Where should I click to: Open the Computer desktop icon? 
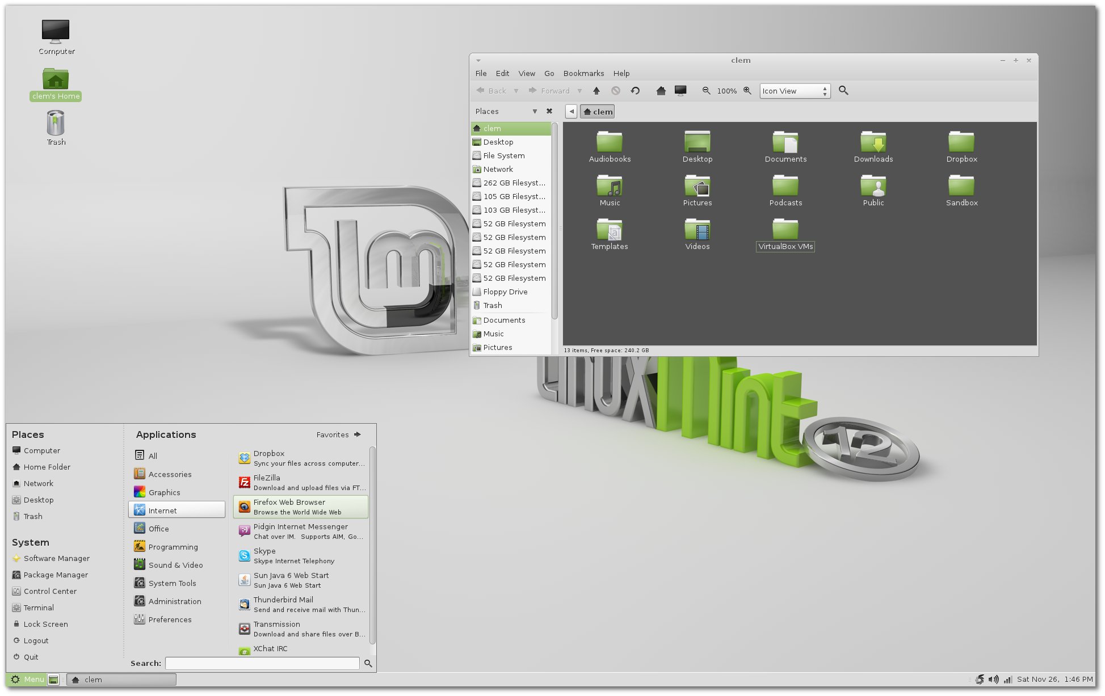click(56, 37)
